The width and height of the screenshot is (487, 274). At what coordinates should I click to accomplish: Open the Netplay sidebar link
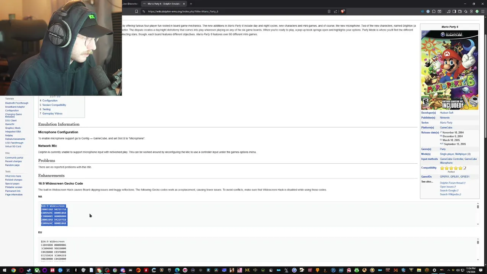(9, 135)
